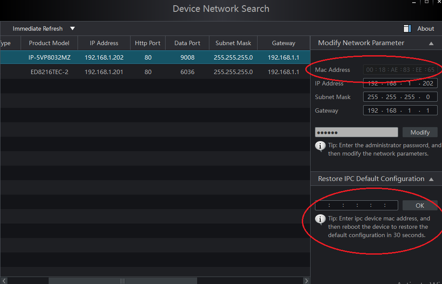Click data port 6036 cell
Screen dimensions: 442x284
[x=187, y=72]
